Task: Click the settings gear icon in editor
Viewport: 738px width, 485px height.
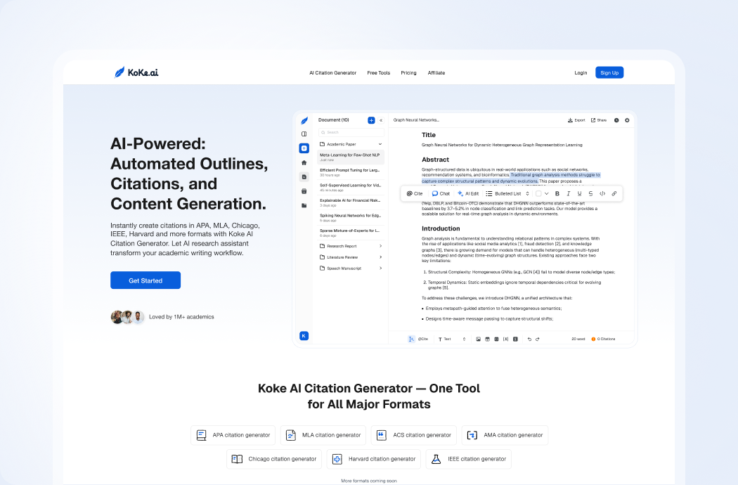Action: [x=627, y=120]
